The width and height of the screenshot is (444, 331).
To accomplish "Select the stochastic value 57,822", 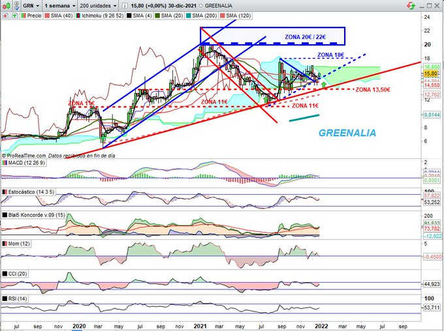I will click(x=432, y=195).
